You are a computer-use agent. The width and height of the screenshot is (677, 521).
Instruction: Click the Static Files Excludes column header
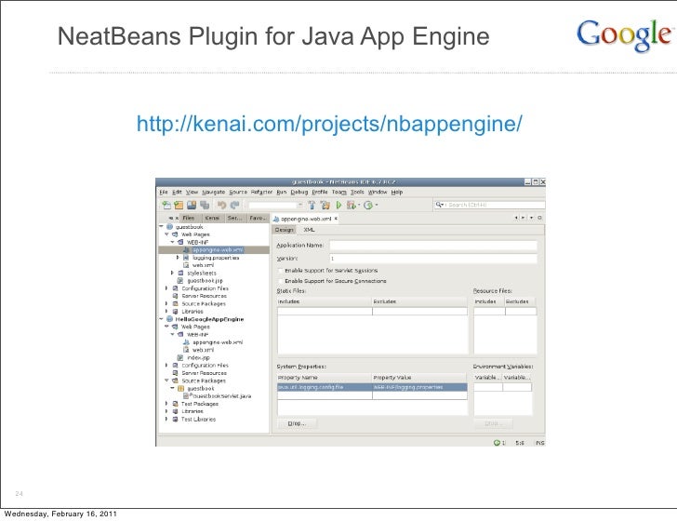pyautogui.click(x=419, y=301)
